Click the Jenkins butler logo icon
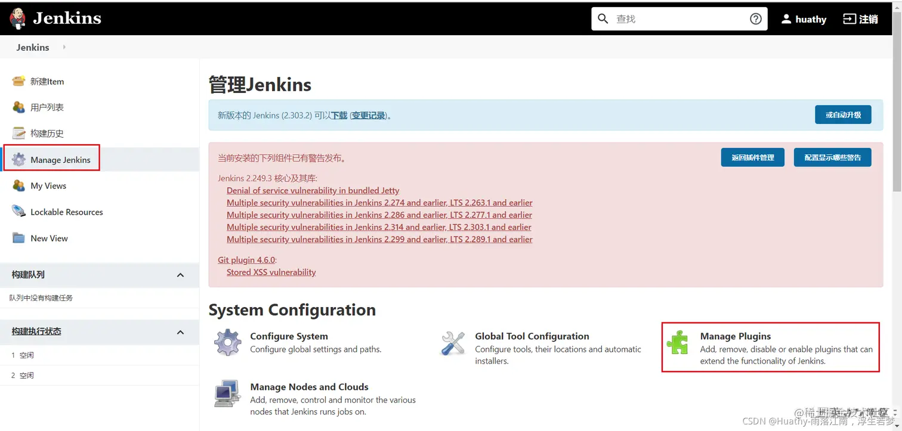The image size is (902, 431). pos(18,18)
